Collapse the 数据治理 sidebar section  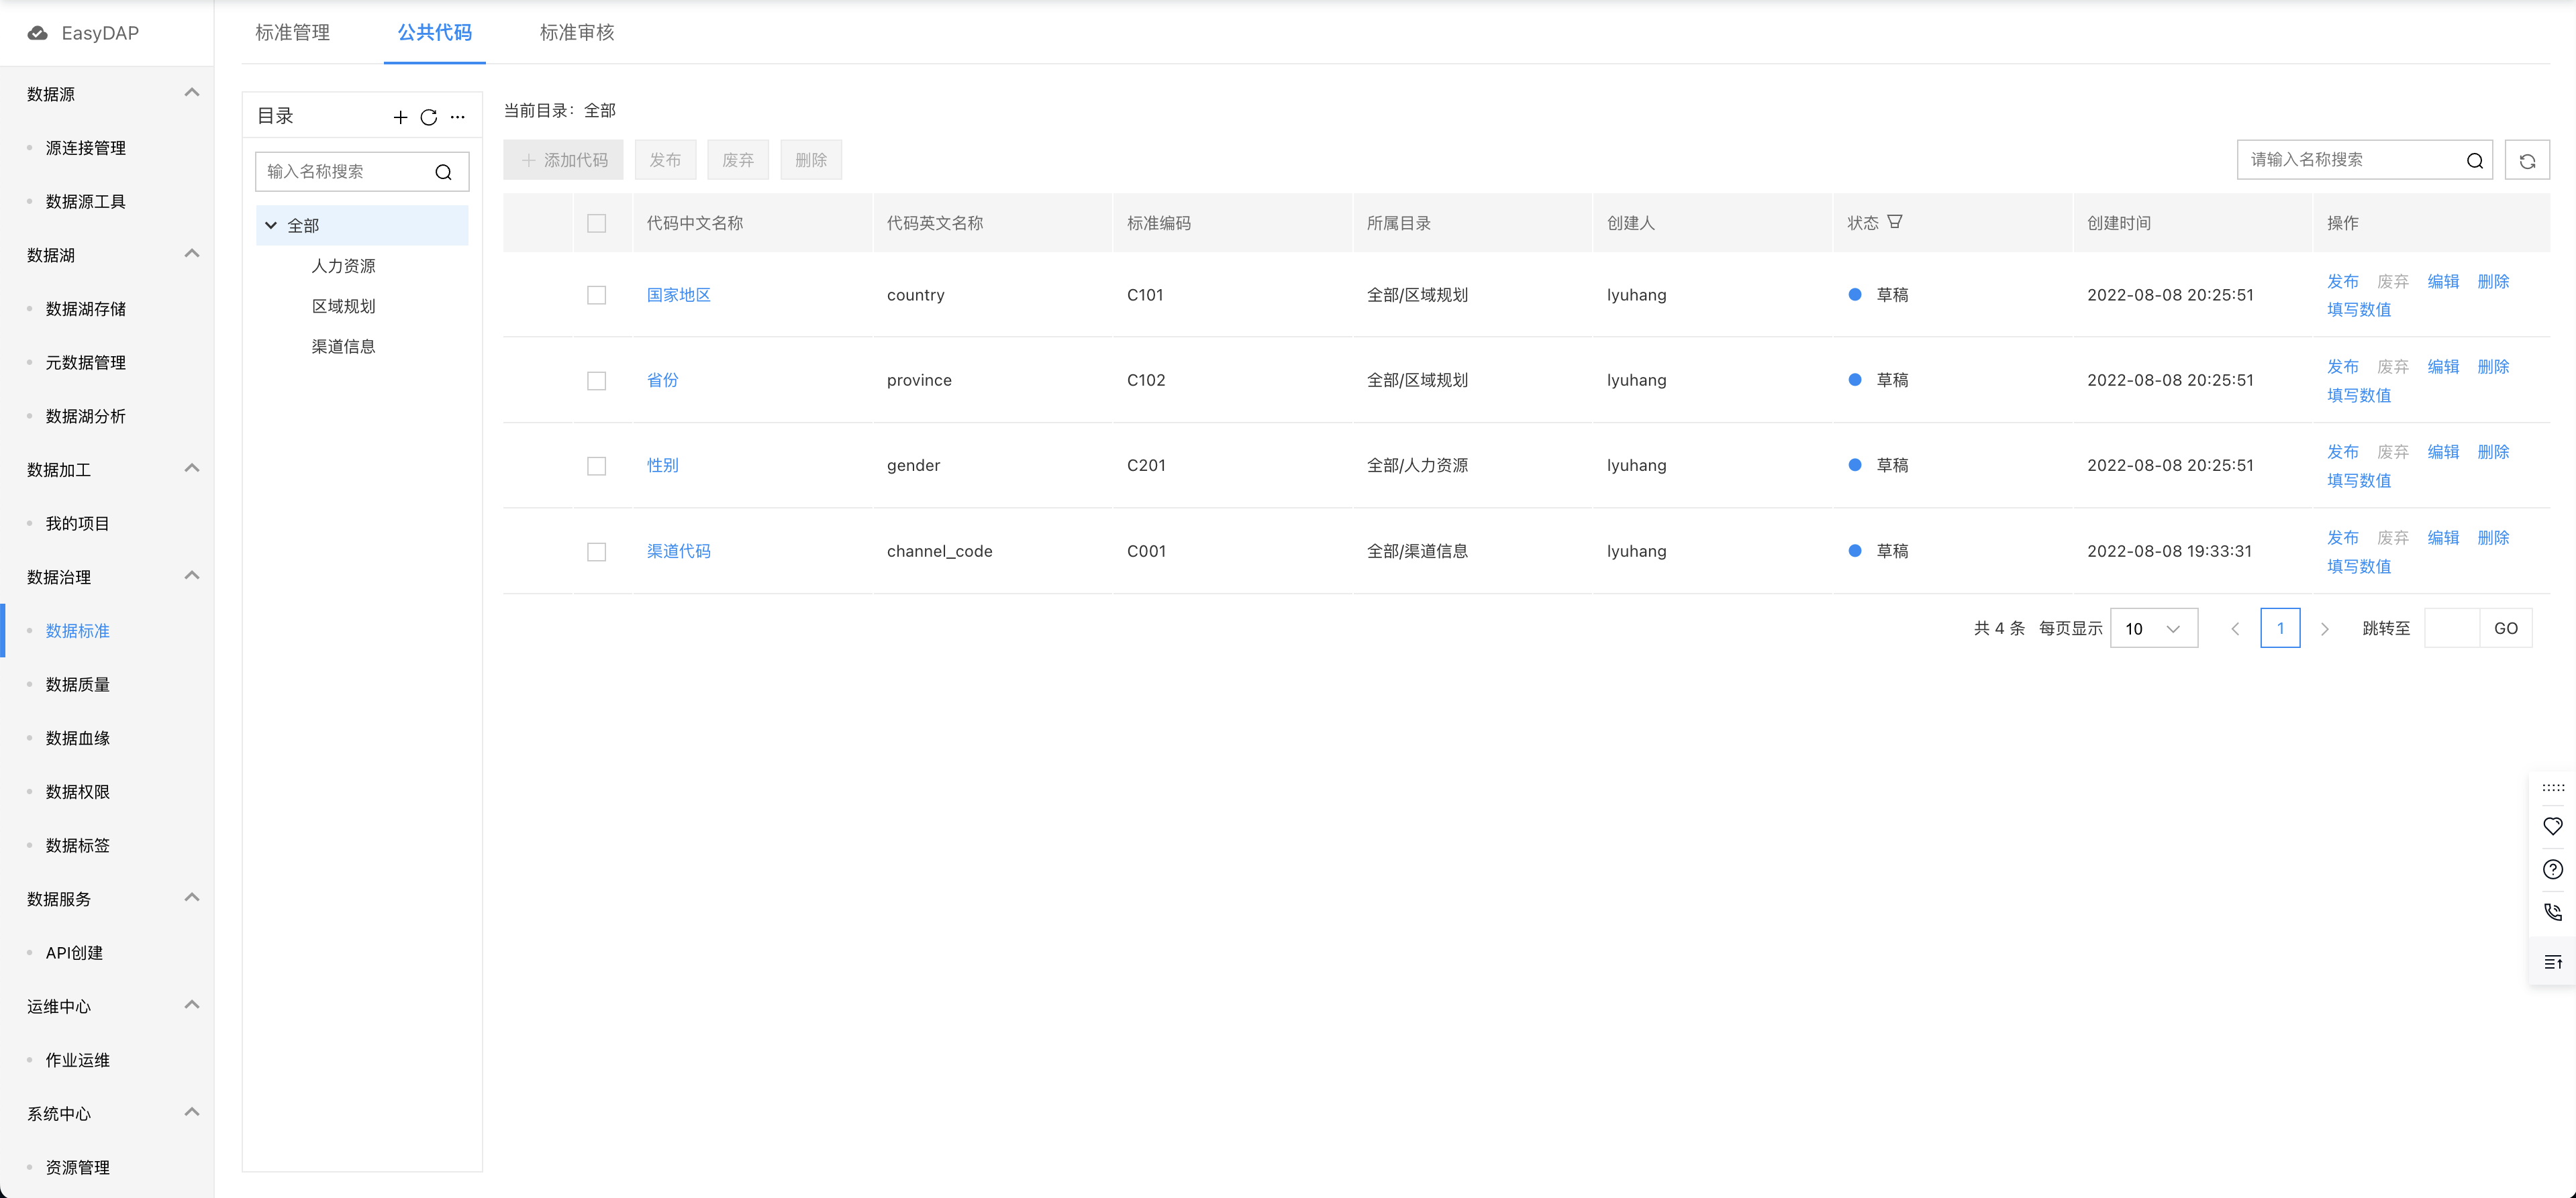point(192,576)
